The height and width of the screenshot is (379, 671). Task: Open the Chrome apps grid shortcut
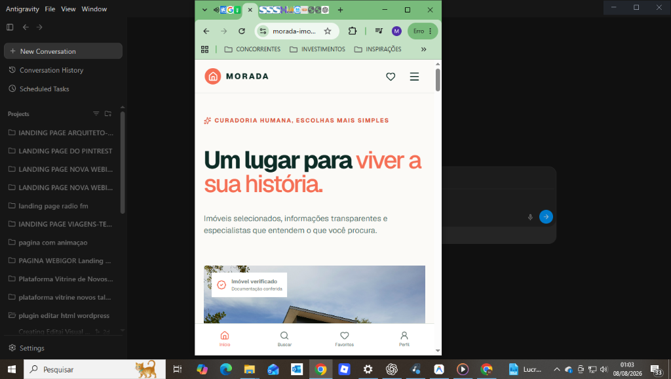tap(204, 49)
